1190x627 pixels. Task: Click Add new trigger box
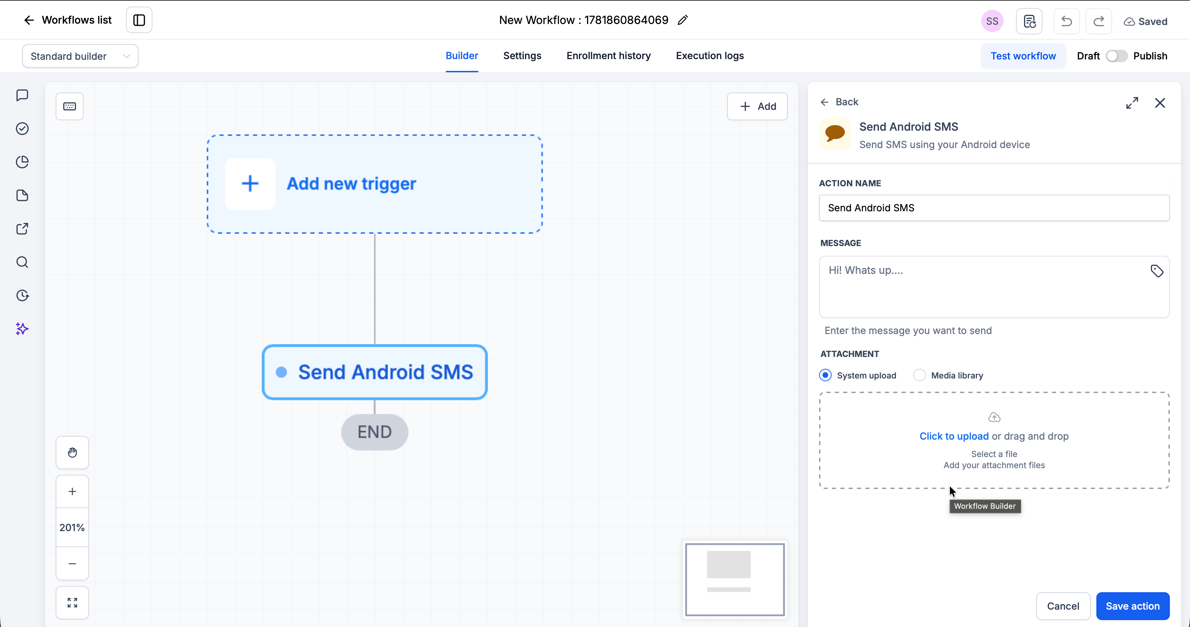[375, 184]
